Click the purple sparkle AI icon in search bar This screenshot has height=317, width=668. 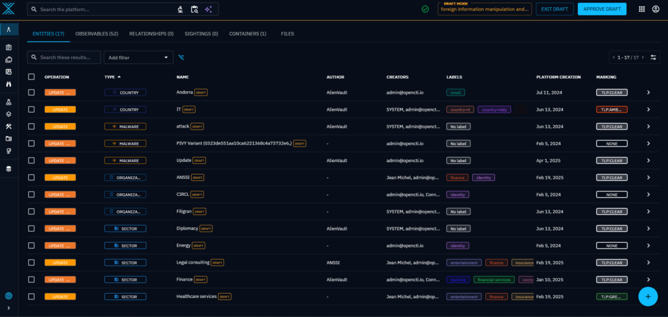[x=208, y=9]
